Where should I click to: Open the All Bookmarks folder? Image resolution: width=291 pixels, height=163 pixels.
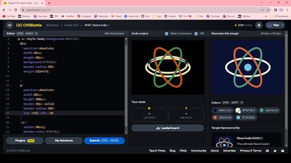pyautogui.click(x=279, y=16)
